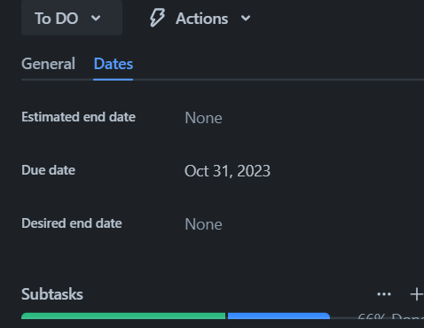Click the Estimated end date label
Image resolution: width=424 pixels, height=328 pixels.
click(78, 117)
